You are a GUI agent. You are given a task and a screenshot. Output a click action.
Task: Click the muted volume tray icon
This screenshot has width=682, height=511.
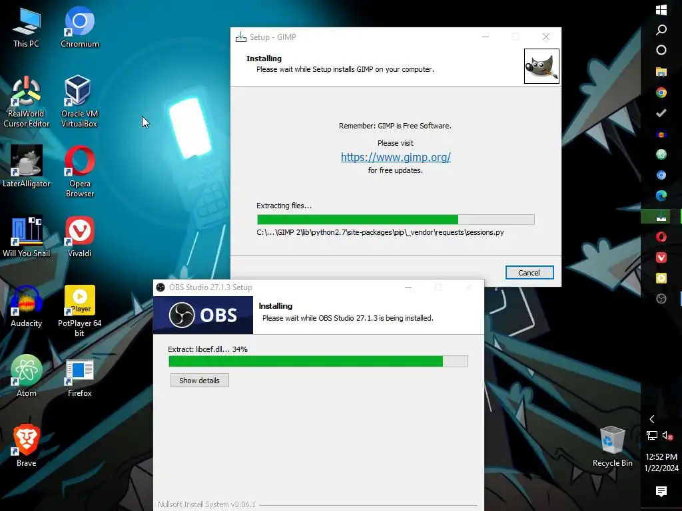(667, 435)
